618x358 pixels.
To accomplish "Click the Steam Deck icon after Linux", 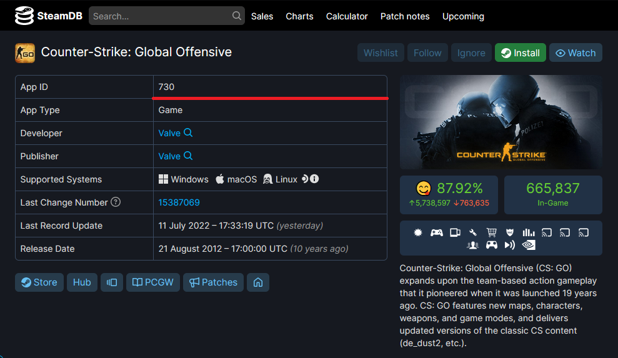I will click(x=305, y=179).
